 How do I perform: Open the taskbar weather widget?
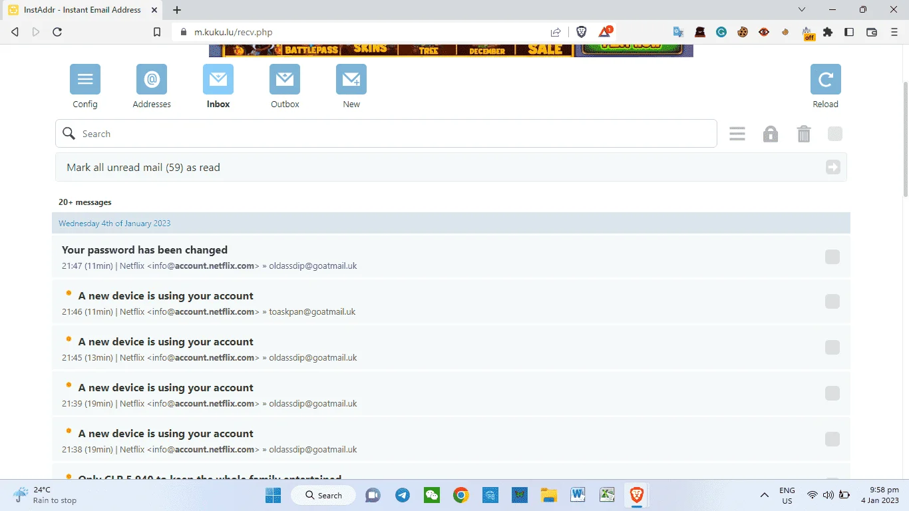[47, 495]
